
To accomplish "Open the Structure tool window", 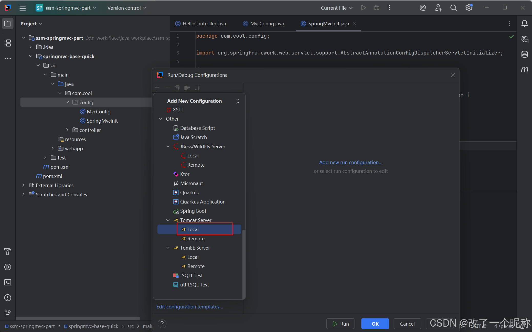I will [x=8, y=43].
